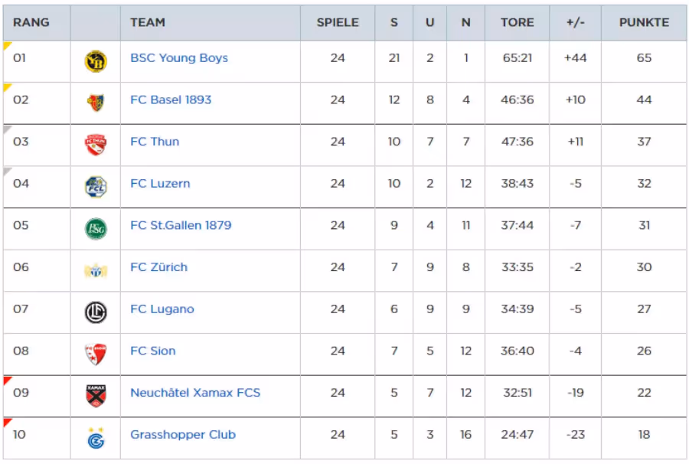Open the Neuchâtel Xamax FCS link
The width and height of the screenshot is (689, 464).
[195, 392]
